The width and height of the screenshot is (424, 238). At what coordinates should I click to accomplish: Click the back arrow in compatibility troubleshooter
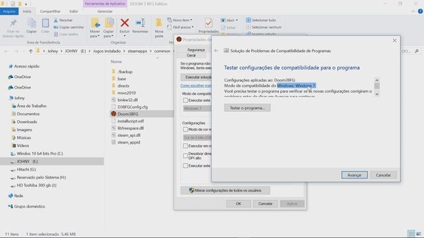[217, 51]
